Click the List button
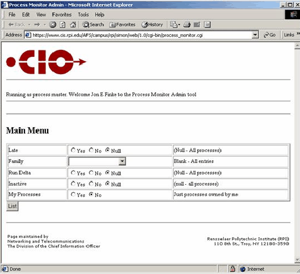 click(x=12, y=206)
